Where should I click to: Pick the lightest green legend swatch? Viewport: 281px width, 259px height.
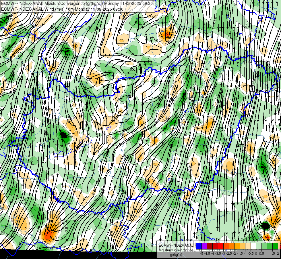coord(259,246)
